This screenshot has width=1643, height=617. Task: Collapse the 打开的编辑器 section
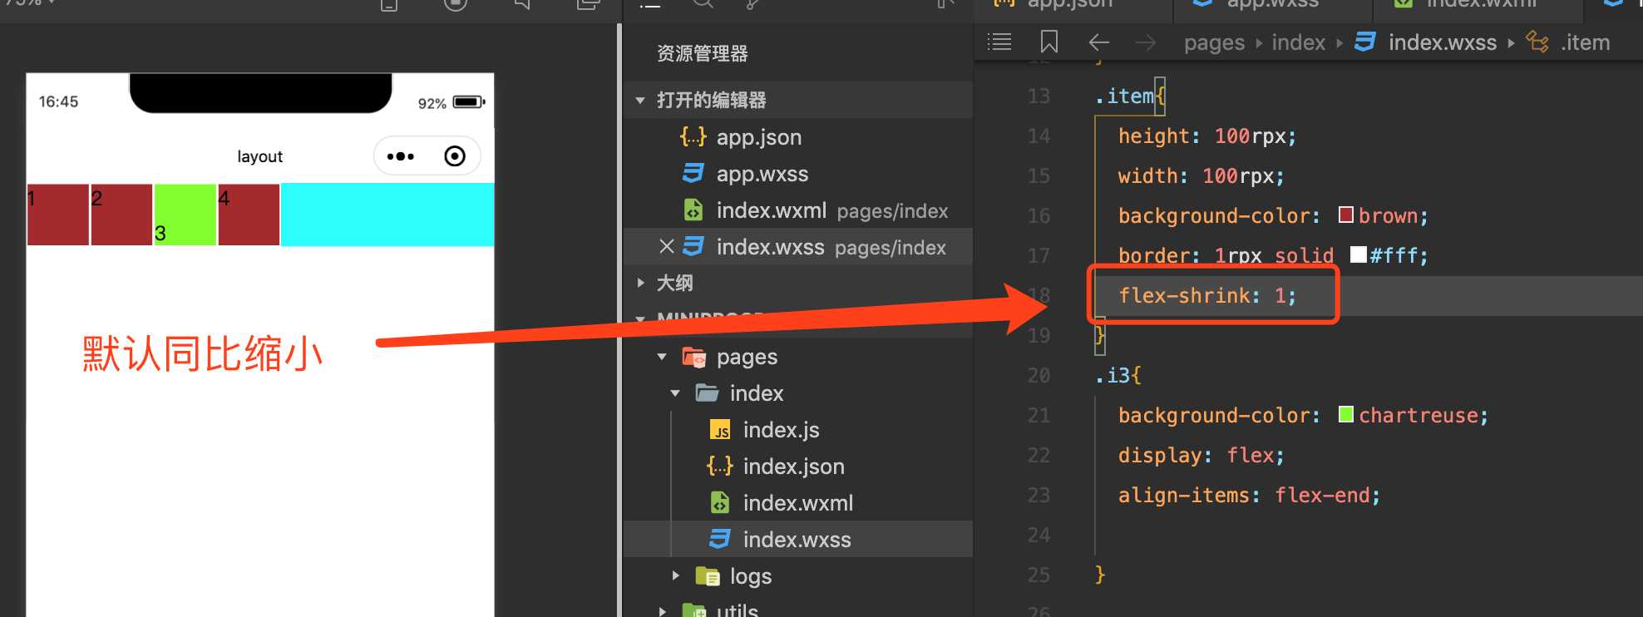(x=640, y=100)
